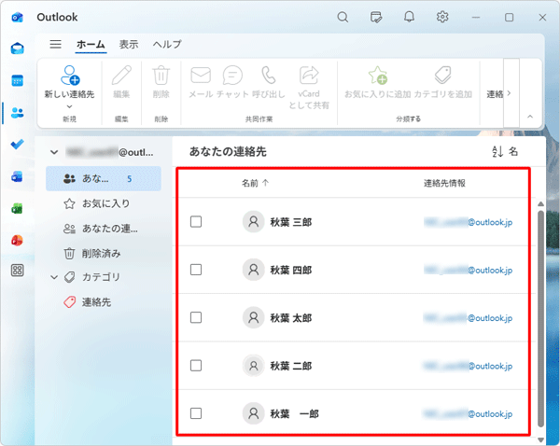Click the チャット speech bubble button
Image resolution: width=560 pixels, height=446 pixels.
click(x=232, y=82)
